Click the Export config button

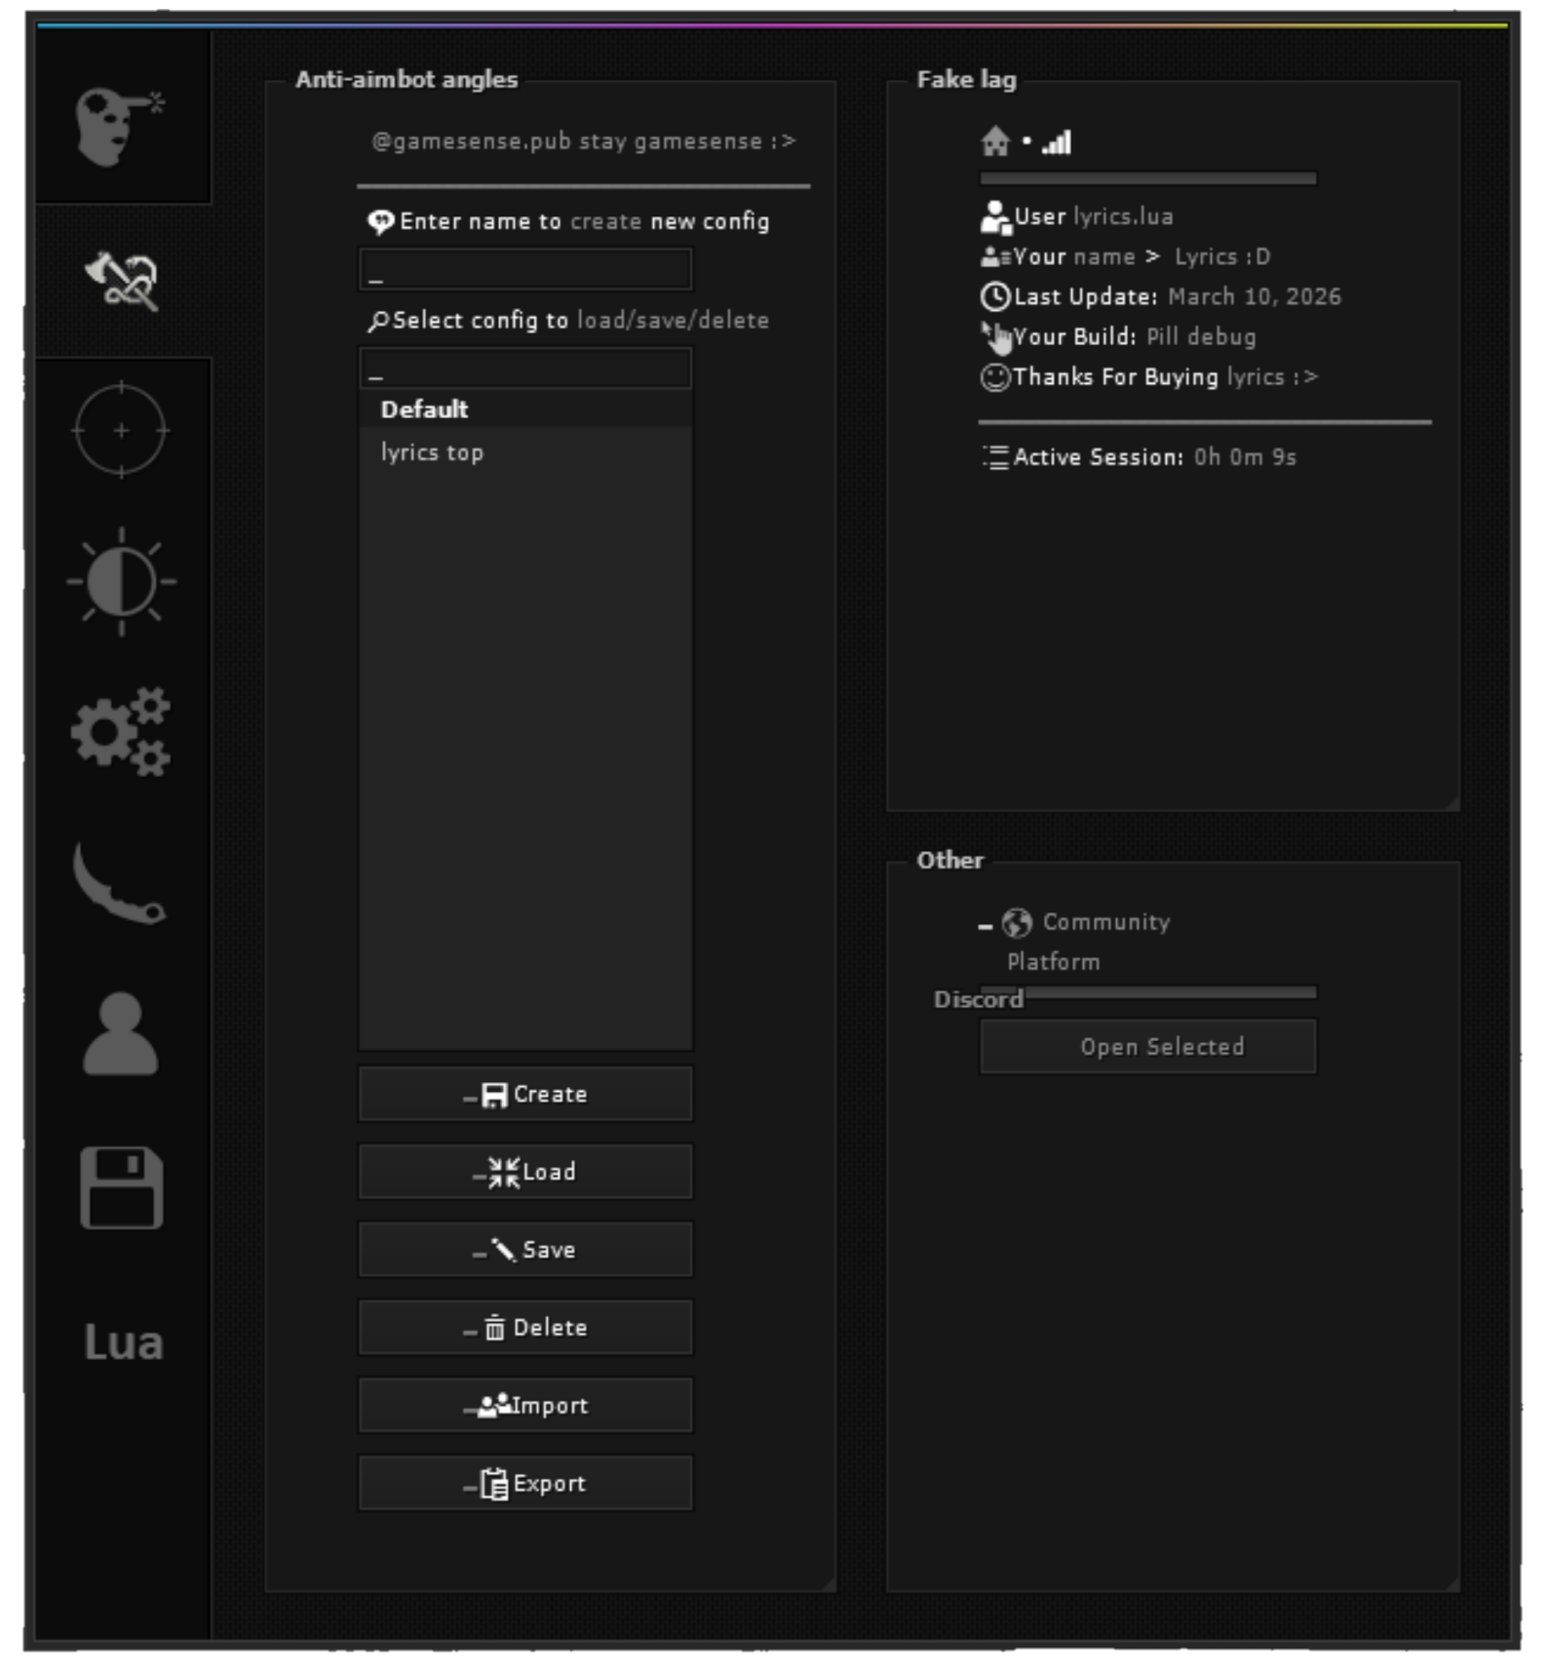(525, 1484)
